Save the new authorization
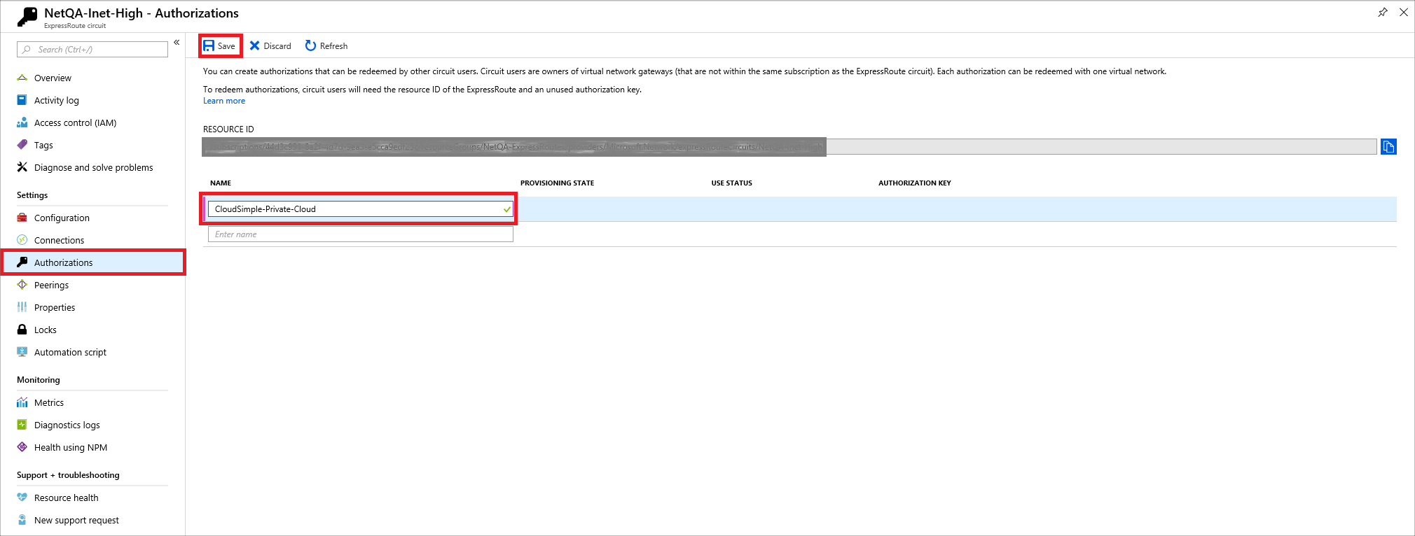Image resolution: width=1415 pixels, height=536 pixels. (220, 46)
